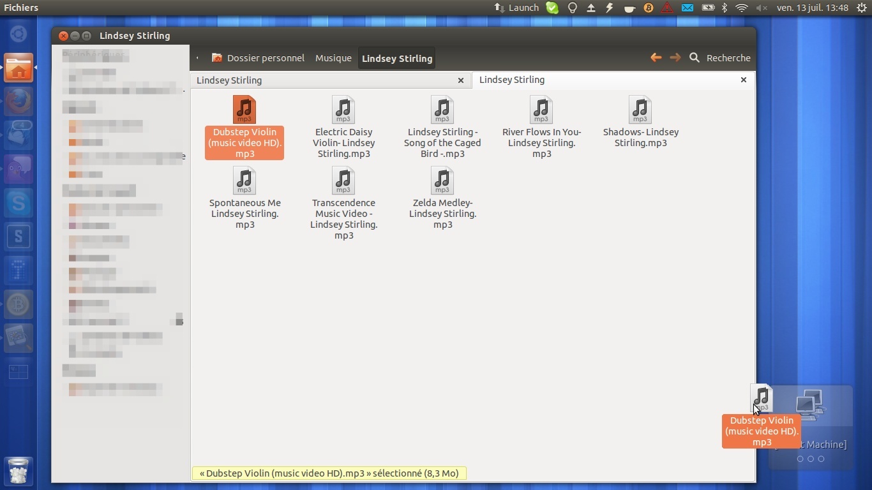
Task: Select the Shadows- Lindsey Stirling mp3 file
Action: 640,121
